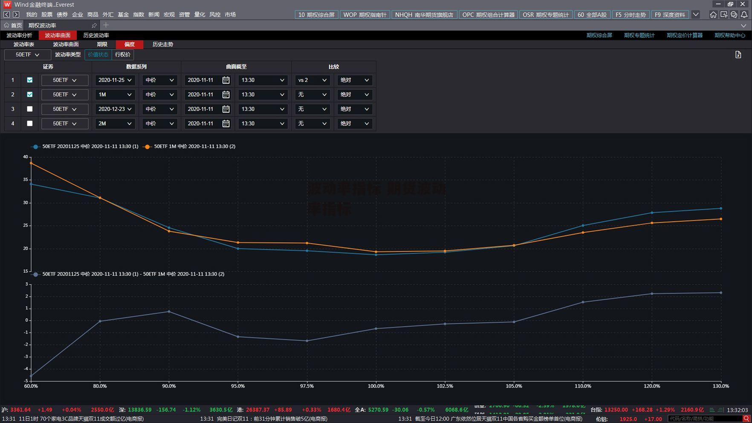Switch to 历史走势 sub-tab
The height and width of the screenshot is (423, 752).
coord(163,44)
